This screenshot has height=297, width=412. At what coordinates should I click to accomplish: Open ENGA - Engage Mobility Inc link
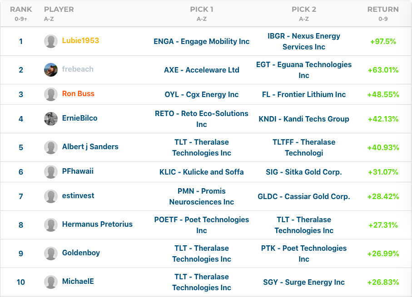(x=202, y=41)
